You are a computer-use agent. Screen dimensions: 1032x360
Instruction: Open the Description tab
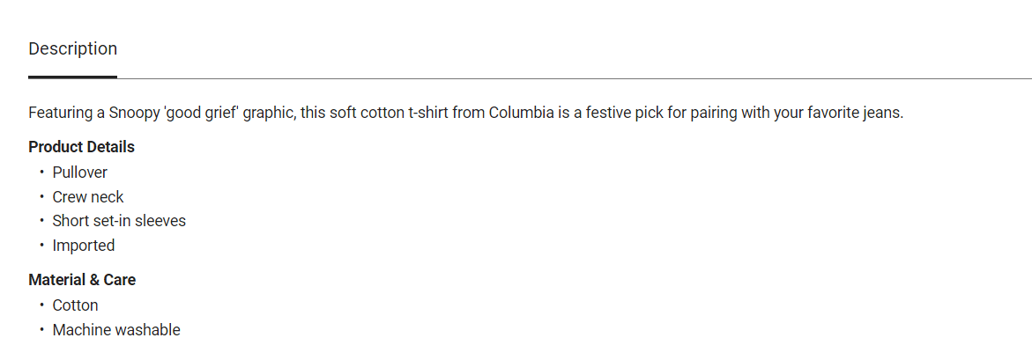(72, 48)
